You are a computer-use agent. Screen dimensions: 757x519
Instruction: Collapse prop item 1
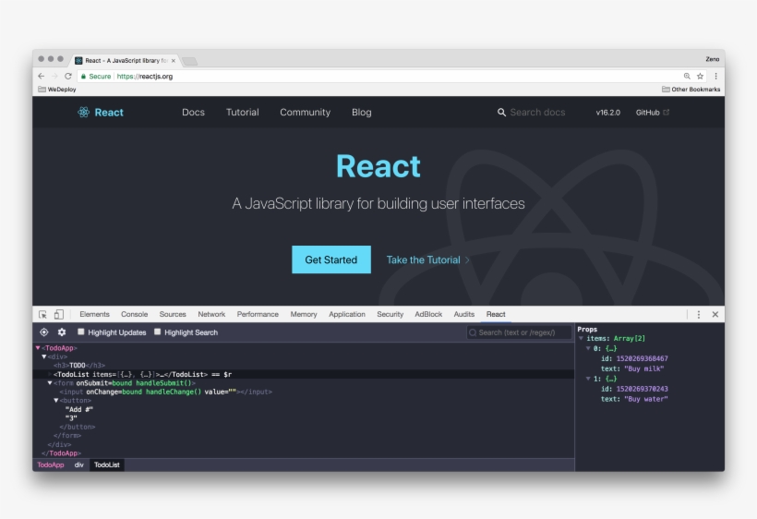[x=588, y=379]
